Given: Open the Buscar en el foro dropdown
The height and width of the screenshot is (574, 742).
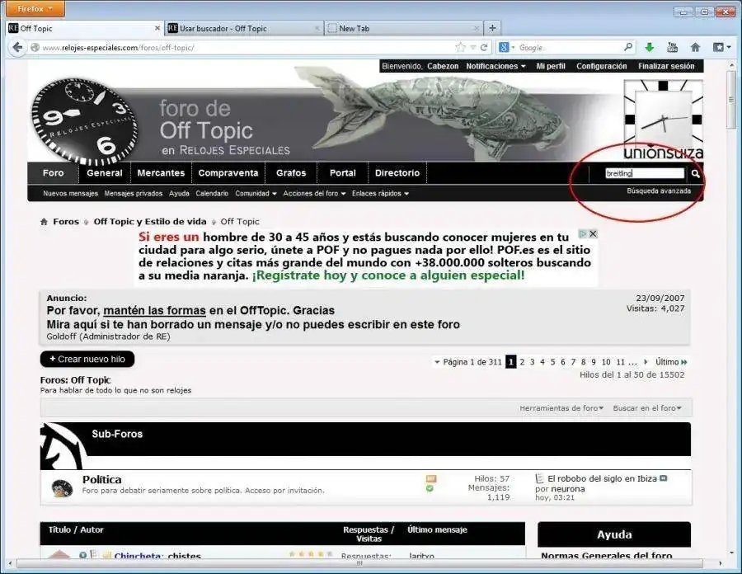Looking at the screenshot, I should click(647, 408).
